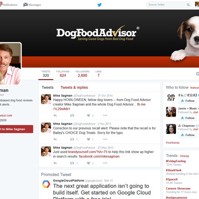Open the #FridayFeeling trend
This screenshot has width=199, height=199.
176,161
